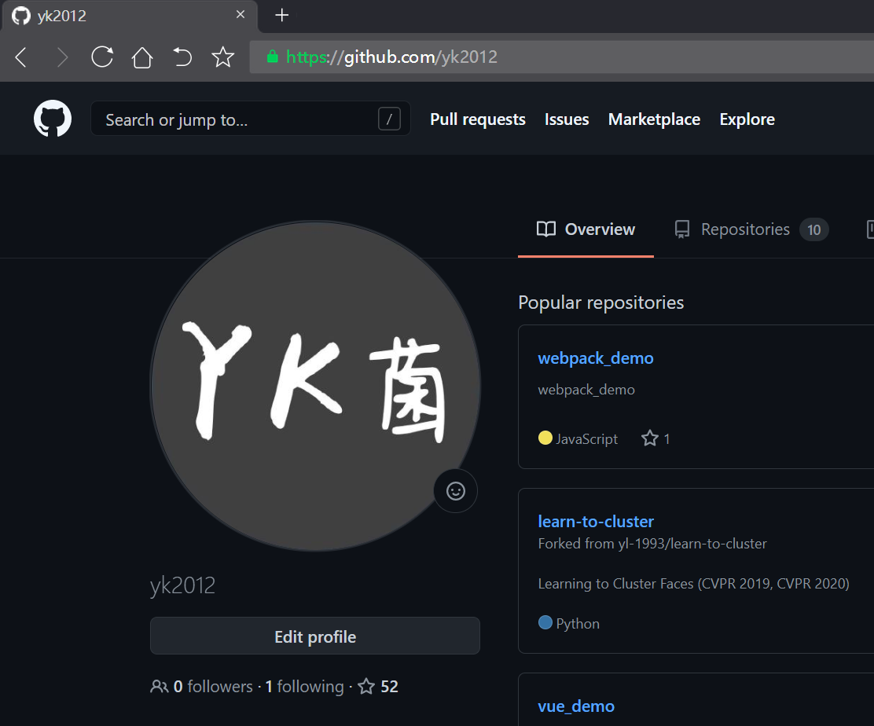Viewport: 874px width, 726px height.
Task: Click the yellow JavaScript language dot
Action: (545, 438)
